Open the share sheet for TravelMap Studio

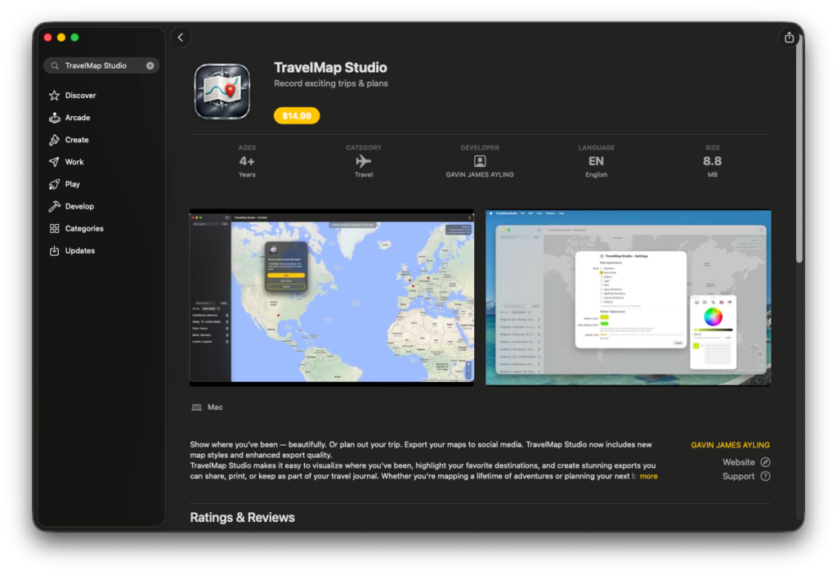click(x=788, y=37)
